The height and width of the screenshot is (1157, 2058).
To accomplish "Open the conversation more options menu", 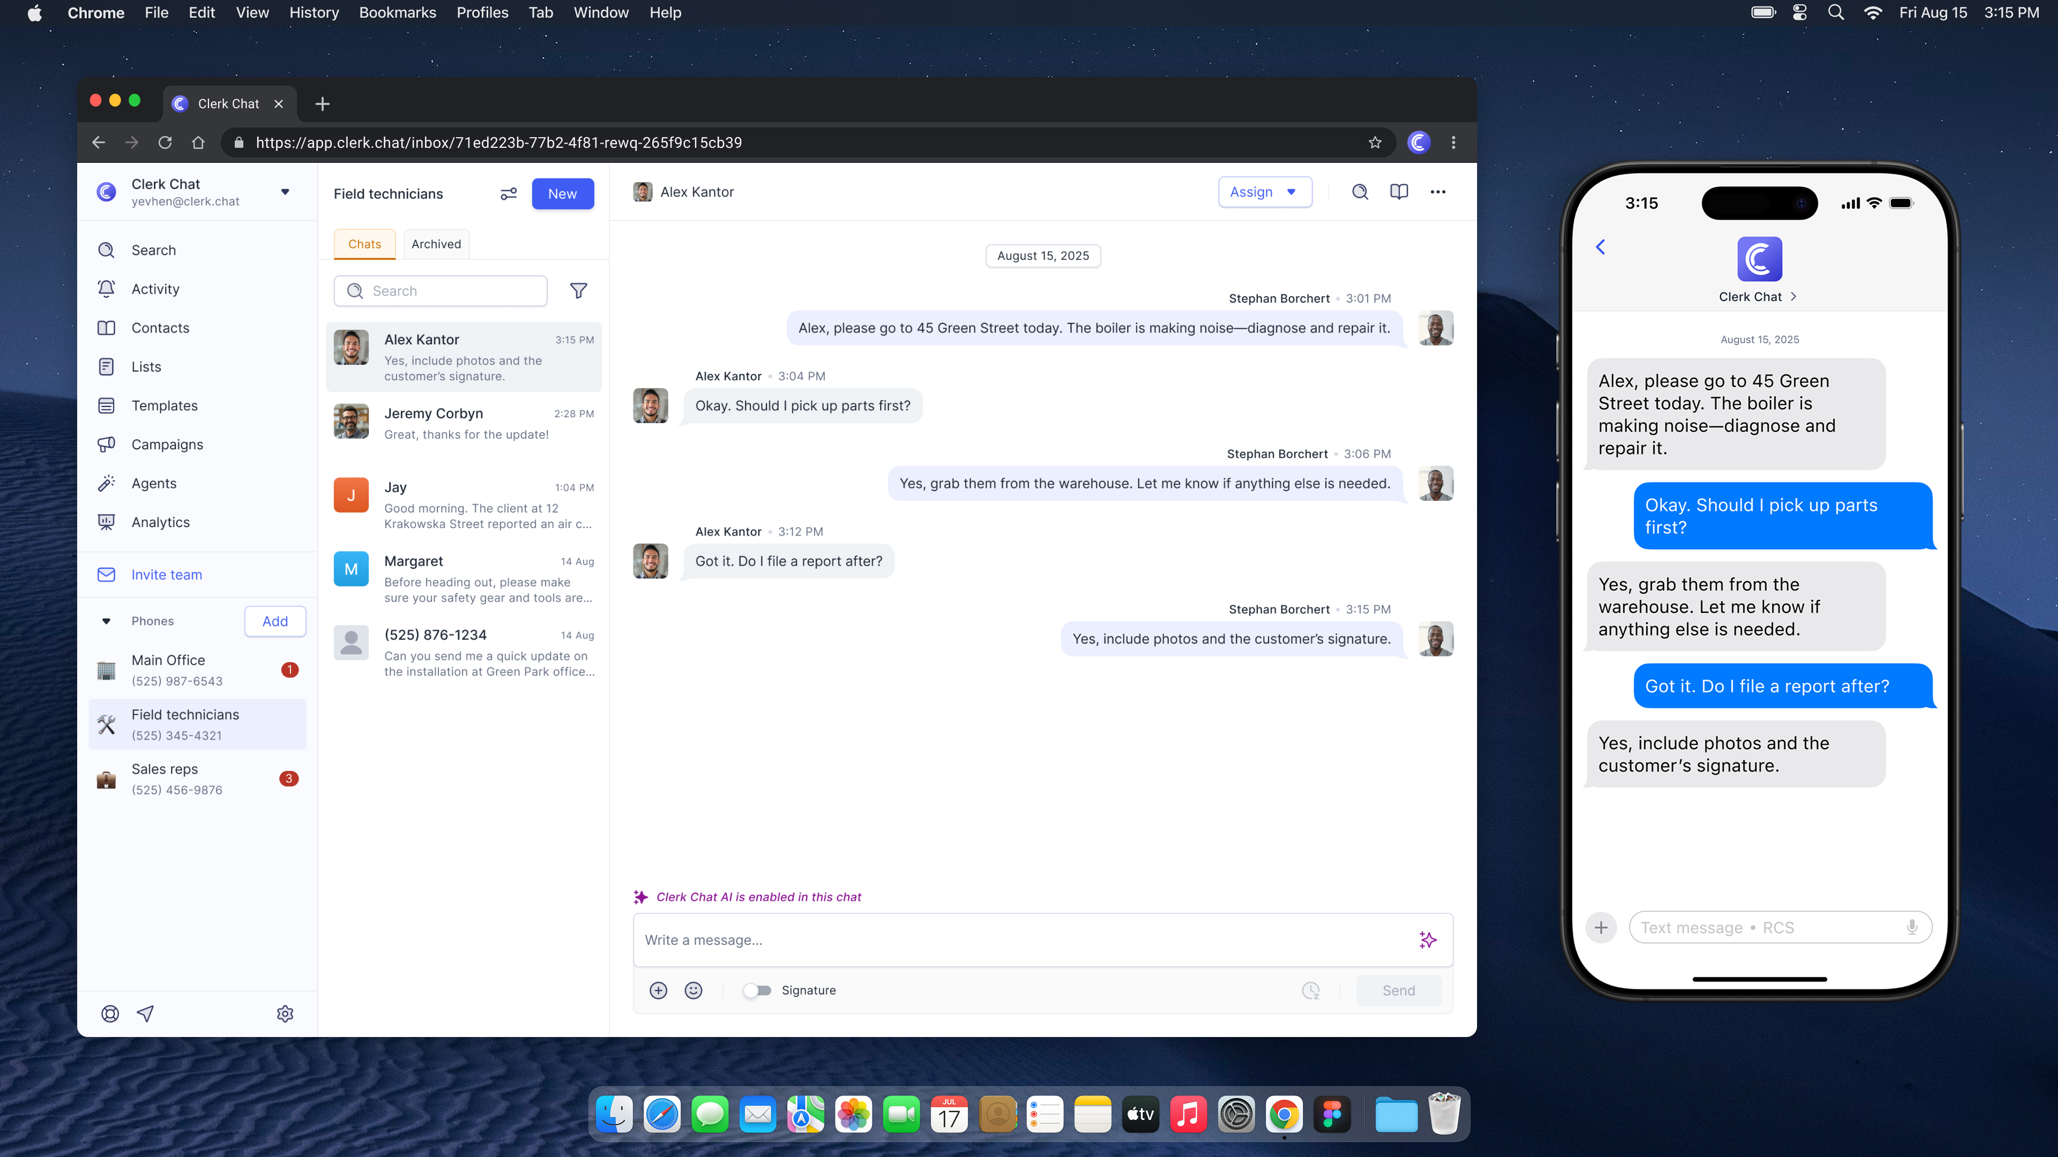I will coord(1438,192).
